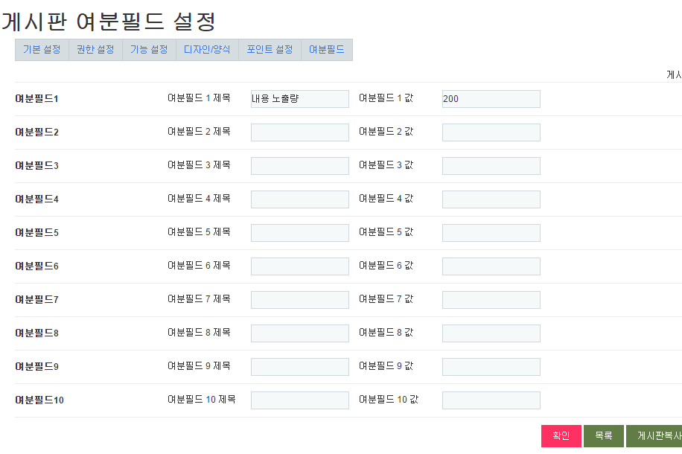Click the 여분필드 4 값 input
The image size is (682, 454).
(491, 199)
